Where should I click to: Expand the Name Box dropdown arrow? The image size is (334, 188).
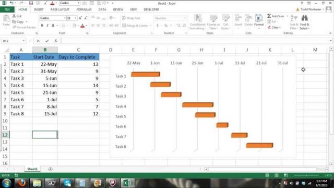pyautogui.click(x=23, y=41)
